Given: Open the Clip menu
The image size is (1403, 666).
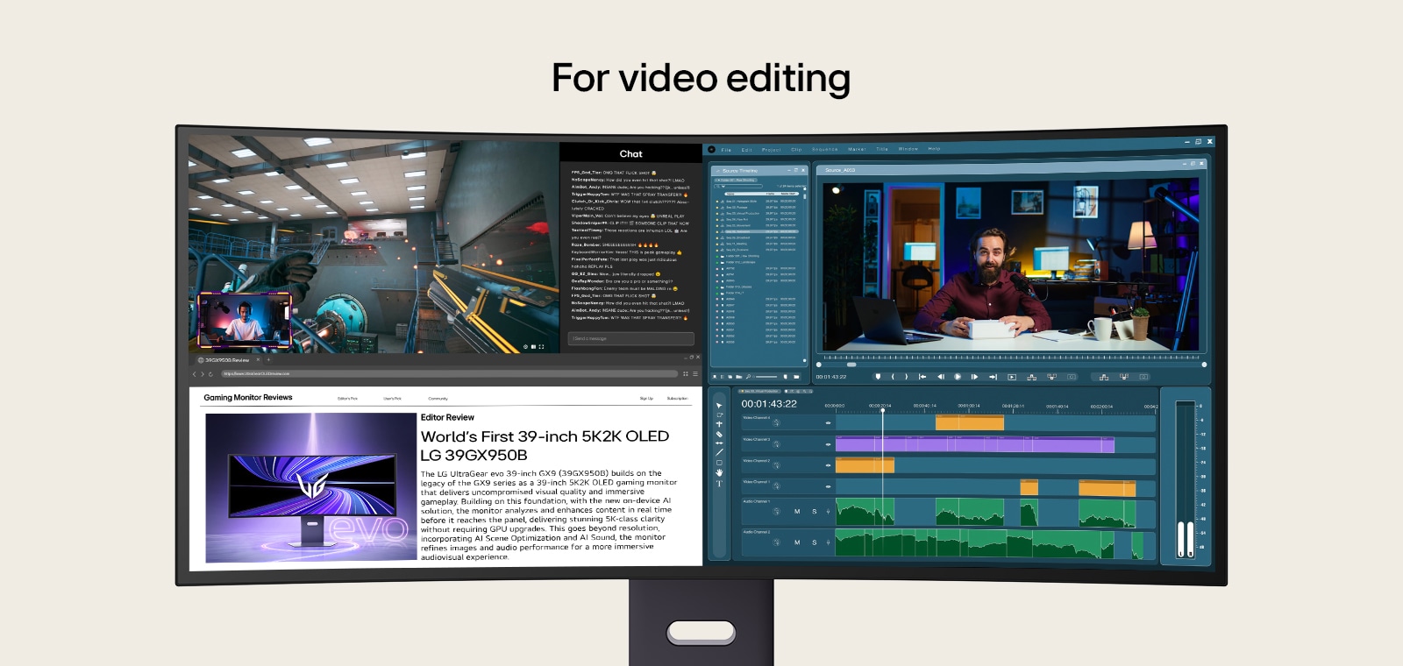Looking at the screenshot, I should click(796, 150).
